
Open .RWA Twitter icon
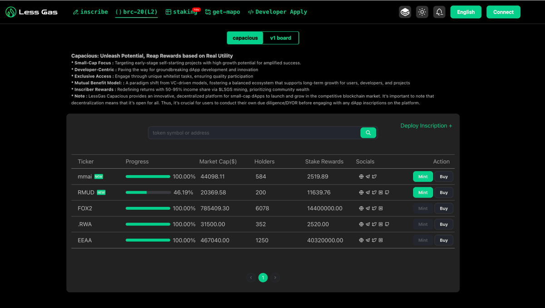[x=374, y=224]
